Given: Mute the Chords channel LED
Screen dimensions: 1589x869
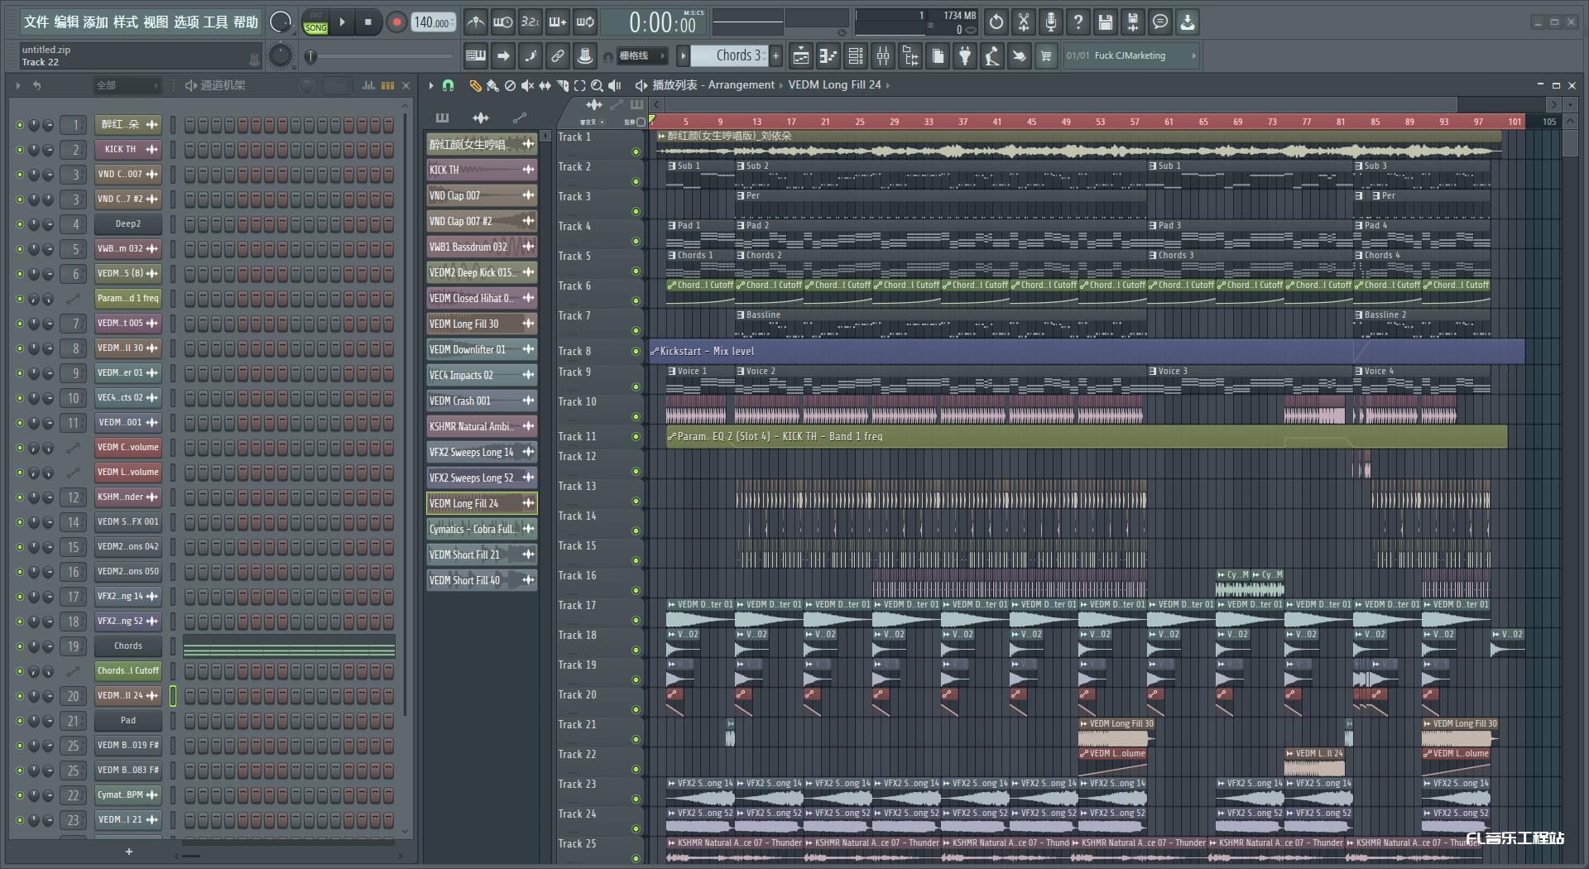Looking at the screenshot, I should click(20, 646).
